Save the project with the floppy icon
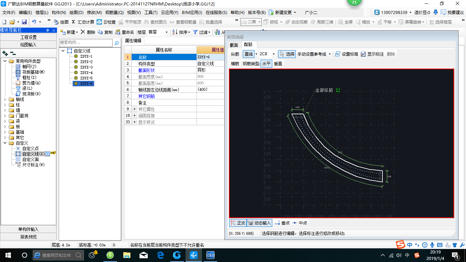The image size is (466, 262). 24,22
